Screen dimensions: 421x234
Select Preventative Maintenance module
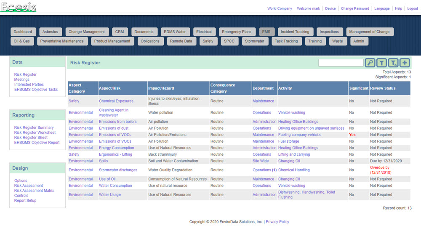coord(62,41)
